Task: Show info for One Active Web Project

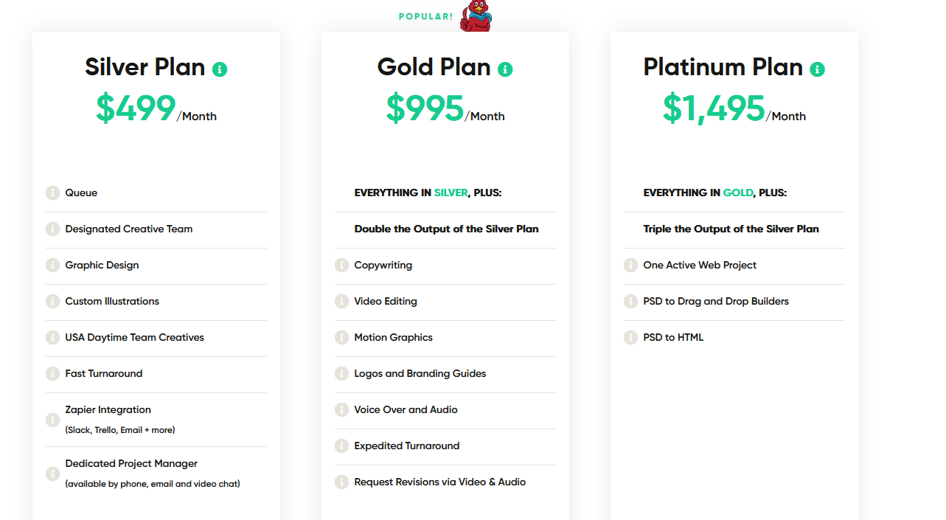Action: [x=630, y=266]
